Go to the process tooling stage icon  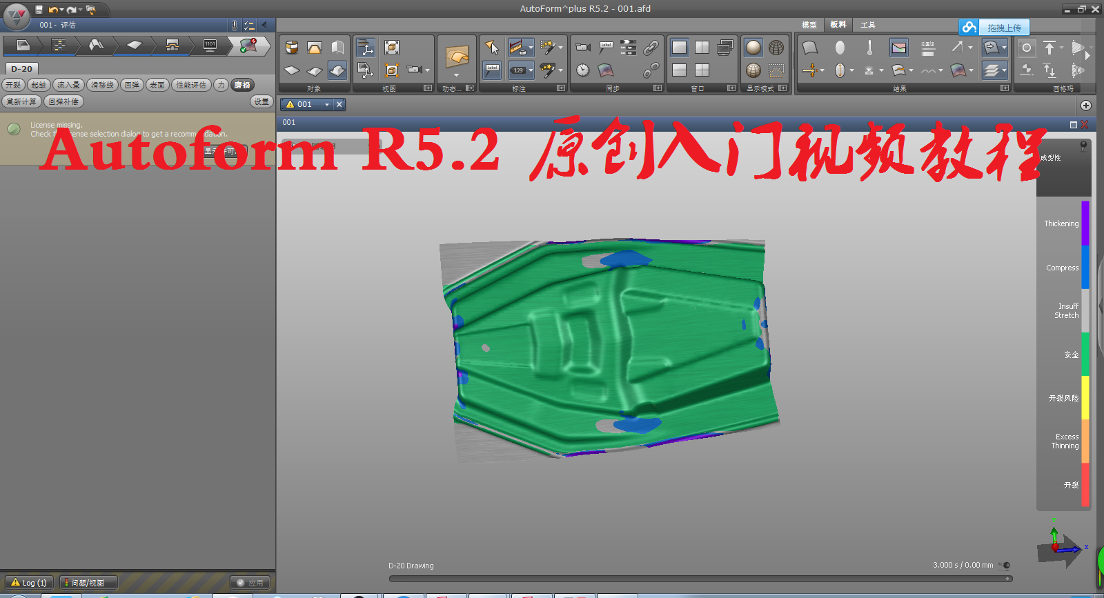click(x=172, y=46)
